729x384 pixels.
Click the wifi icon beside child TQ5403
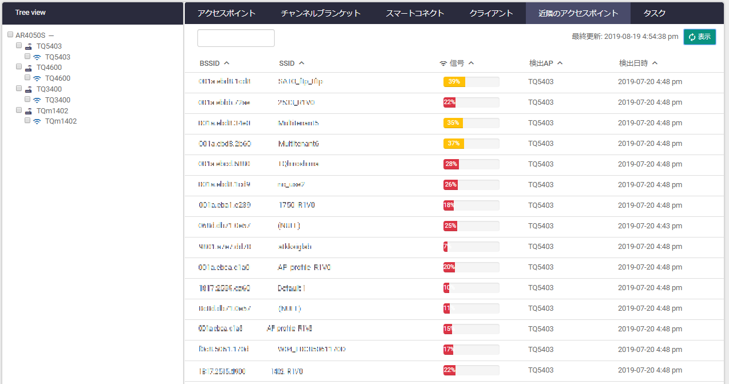tap(37, 57)
